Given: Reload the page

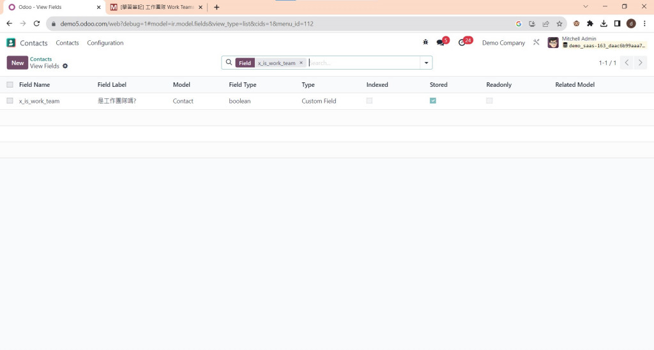Looking at the screenshot, I should 36,24.
